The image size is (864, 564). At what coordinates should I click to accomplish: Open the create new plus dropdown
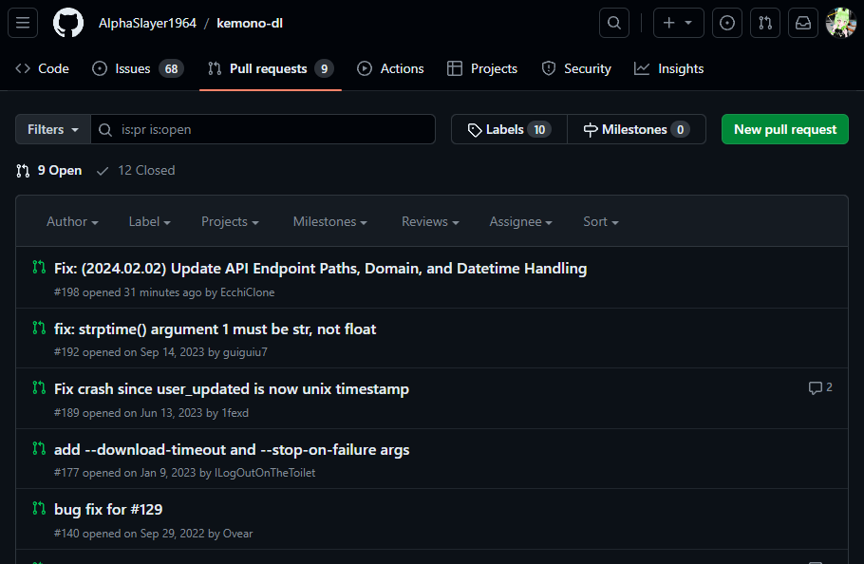point(678,23)
